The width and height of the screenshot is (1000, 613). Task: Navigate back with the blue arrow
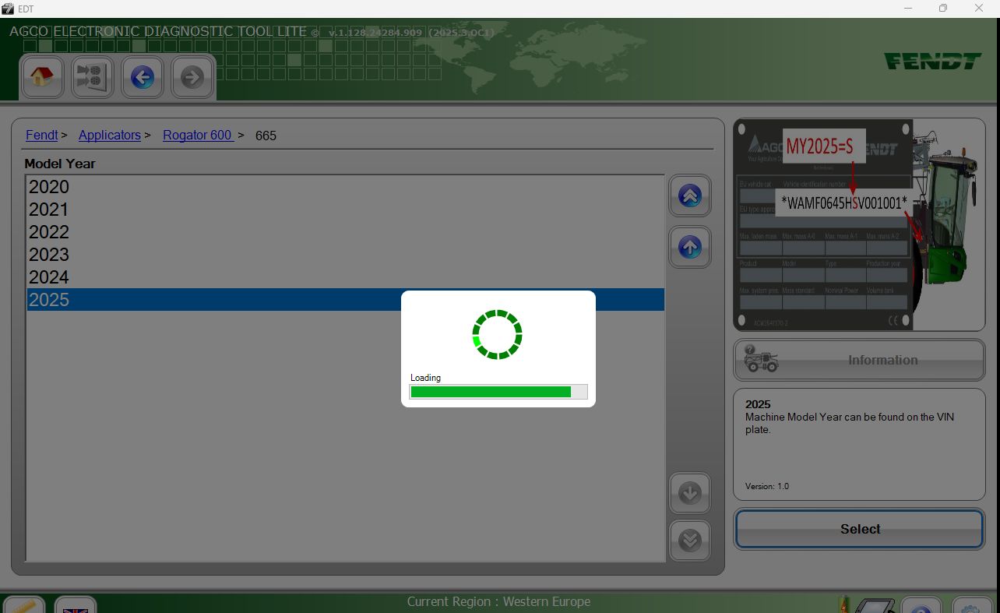pos(142,77)
